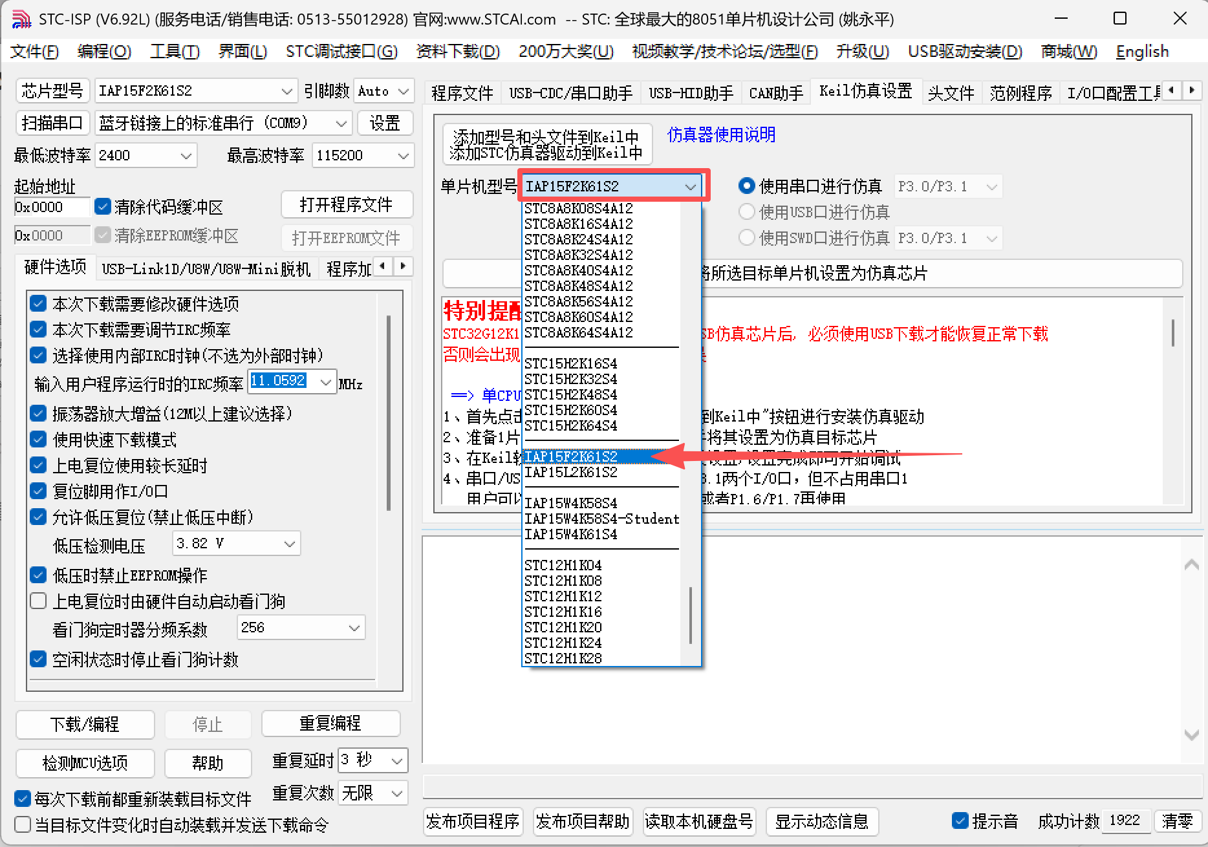Click the 读取本机硬盘号 button
Screen dimensions: 1208x847
click(x=699, y=821)
